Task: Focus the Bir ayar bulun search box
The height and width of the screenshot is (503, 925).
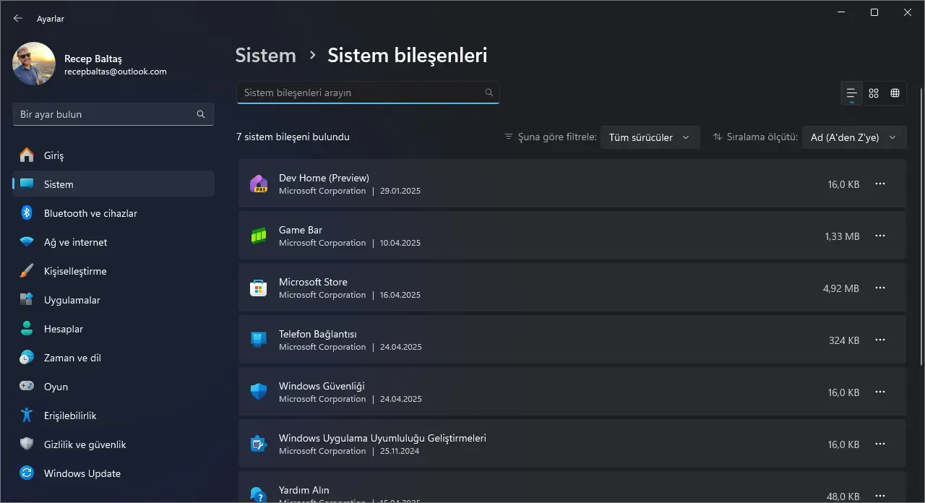Action: (x=113, y=114)
